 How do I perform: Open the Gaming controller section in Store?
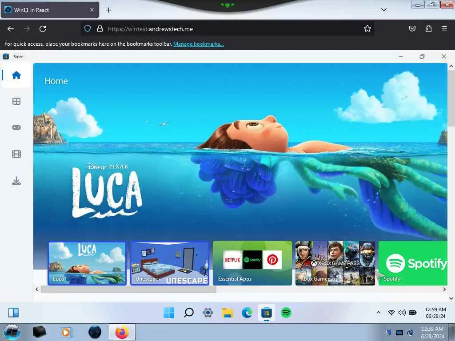[16, 127]
